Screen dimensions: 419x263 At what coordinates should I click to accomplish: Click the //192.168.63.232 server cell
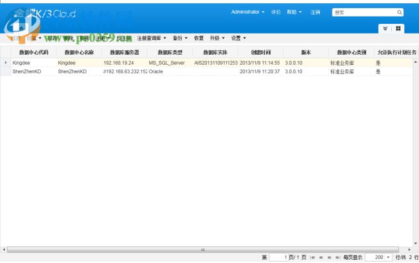point(124,71)
